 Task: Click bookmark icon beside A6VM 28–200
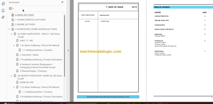point(17,82)
